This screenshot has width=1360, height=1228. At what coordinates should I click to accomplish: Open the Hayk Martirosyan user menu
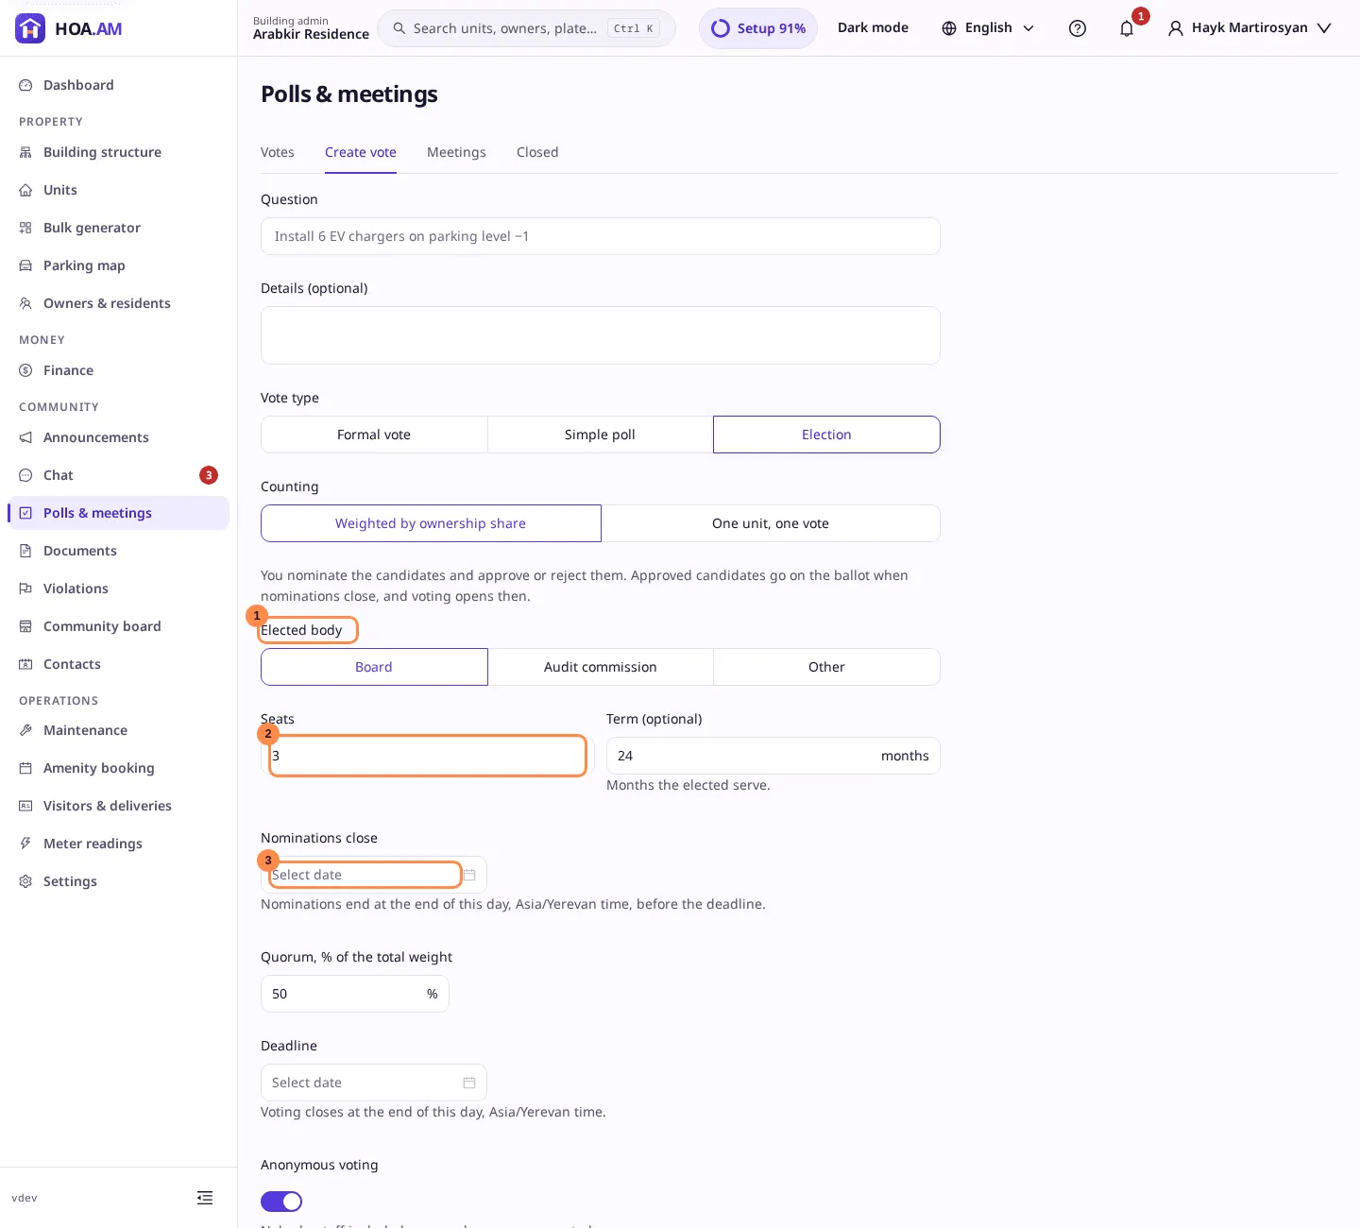[1249, 28]
